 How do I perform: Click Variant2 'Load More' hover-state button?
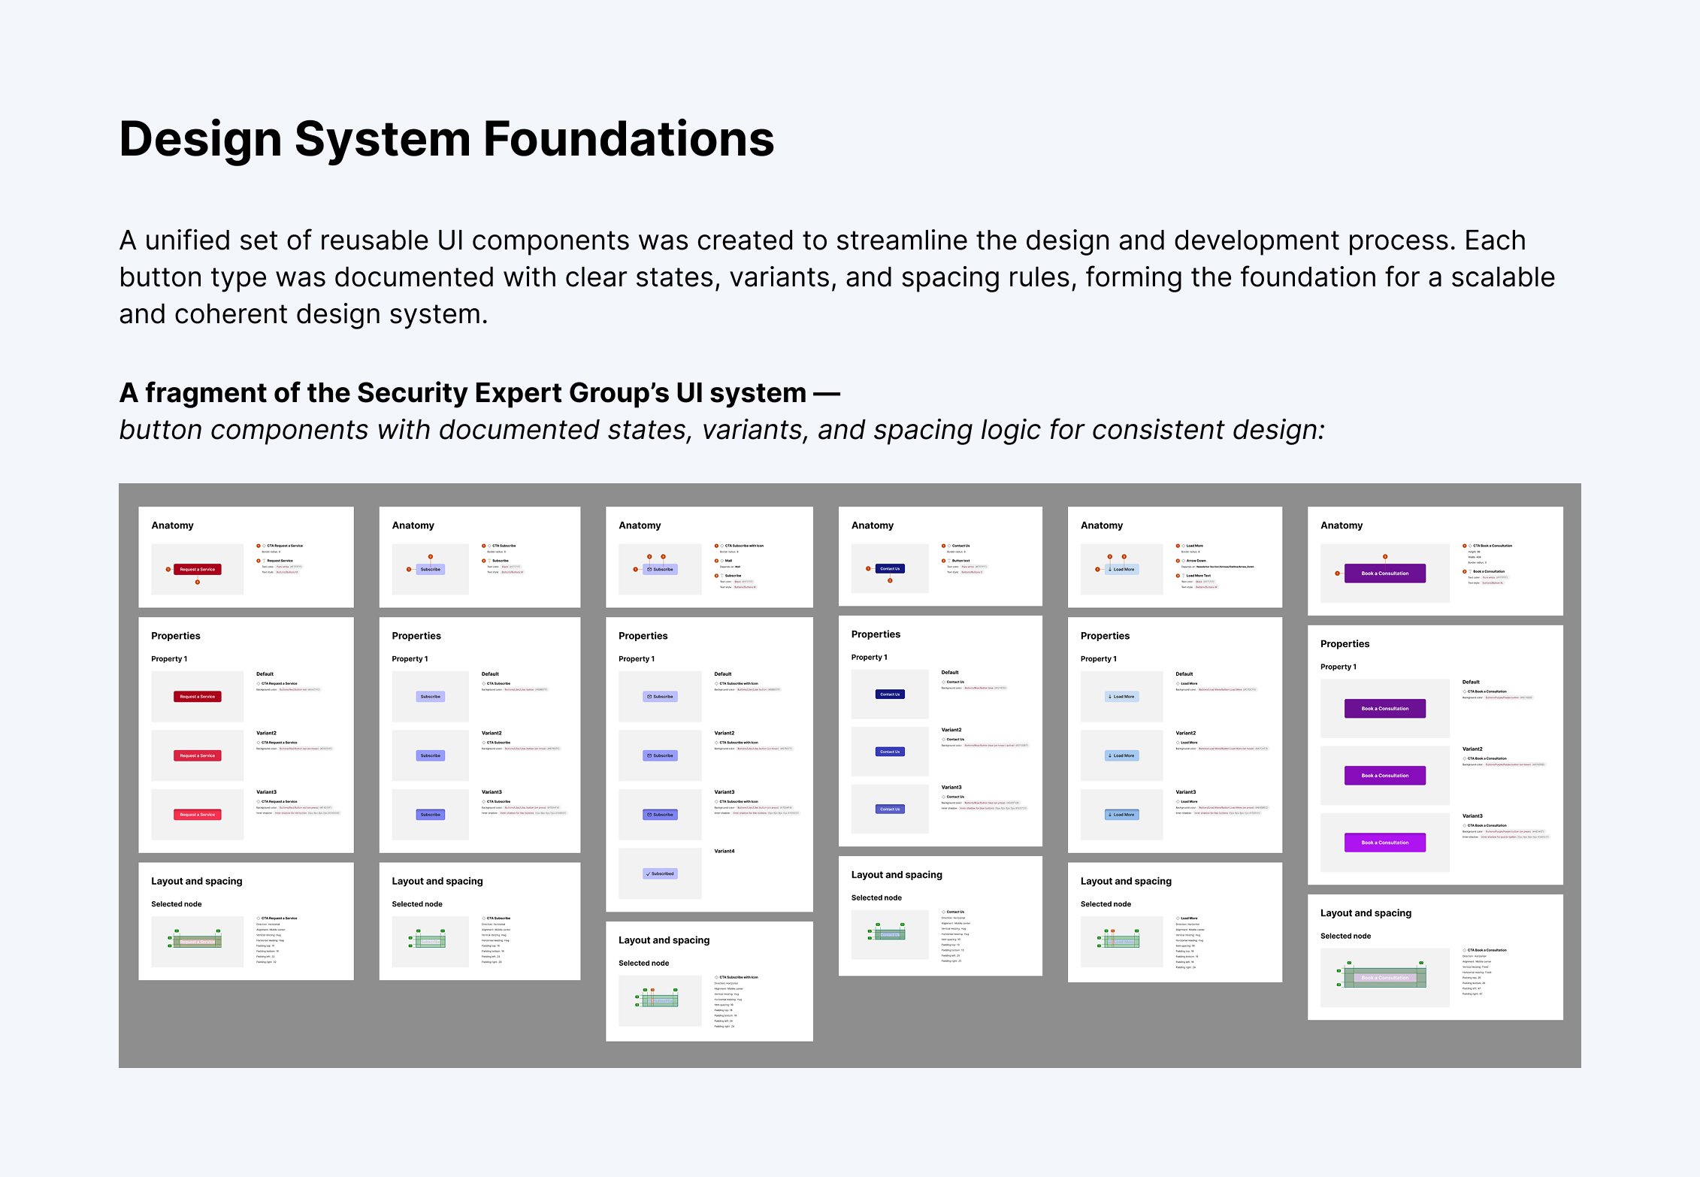click(1122, 755)
